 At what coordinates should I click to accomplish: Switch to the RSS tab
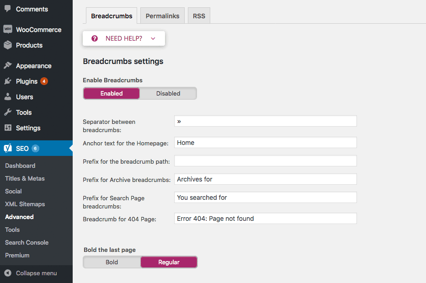(199, 16)
